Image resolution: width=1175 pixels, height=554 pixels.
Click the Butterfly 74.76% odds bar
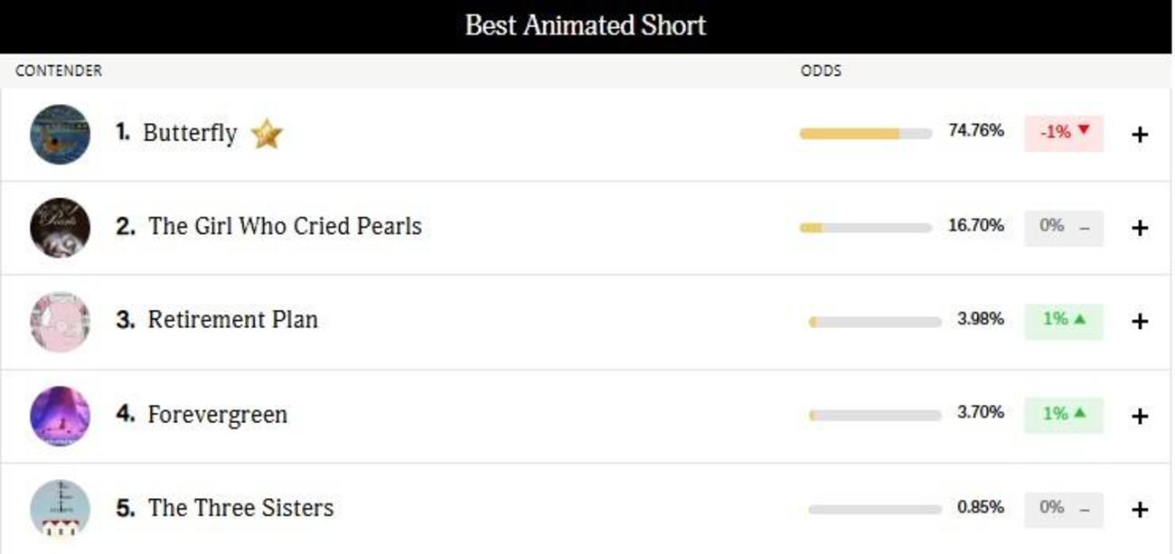865,134
